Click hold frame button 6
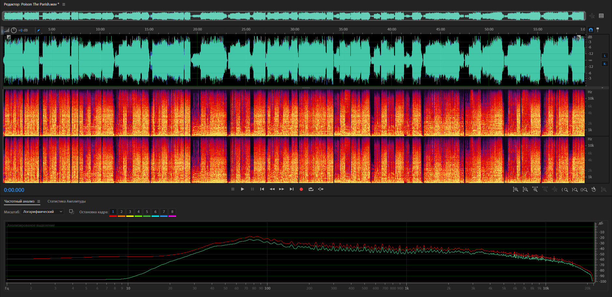Image resolution: width=612 pixels, height=297 pixels. pyautogui.click(x=156, y=212)
